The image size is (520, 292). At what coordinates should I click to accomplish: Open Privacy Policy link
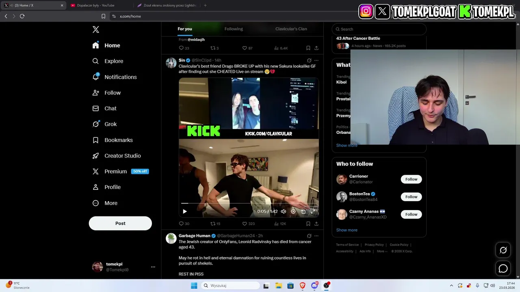(x=374, y=245)
